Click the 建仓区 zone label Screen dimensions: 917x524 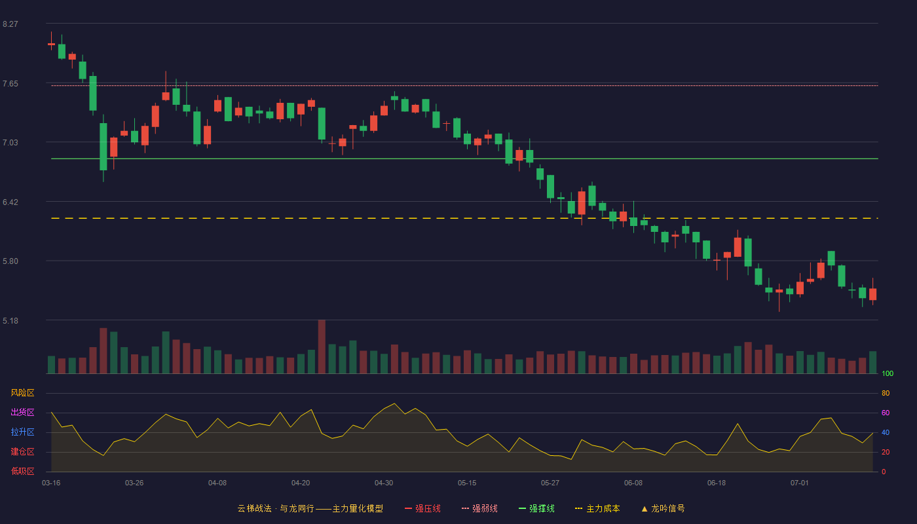22,451
